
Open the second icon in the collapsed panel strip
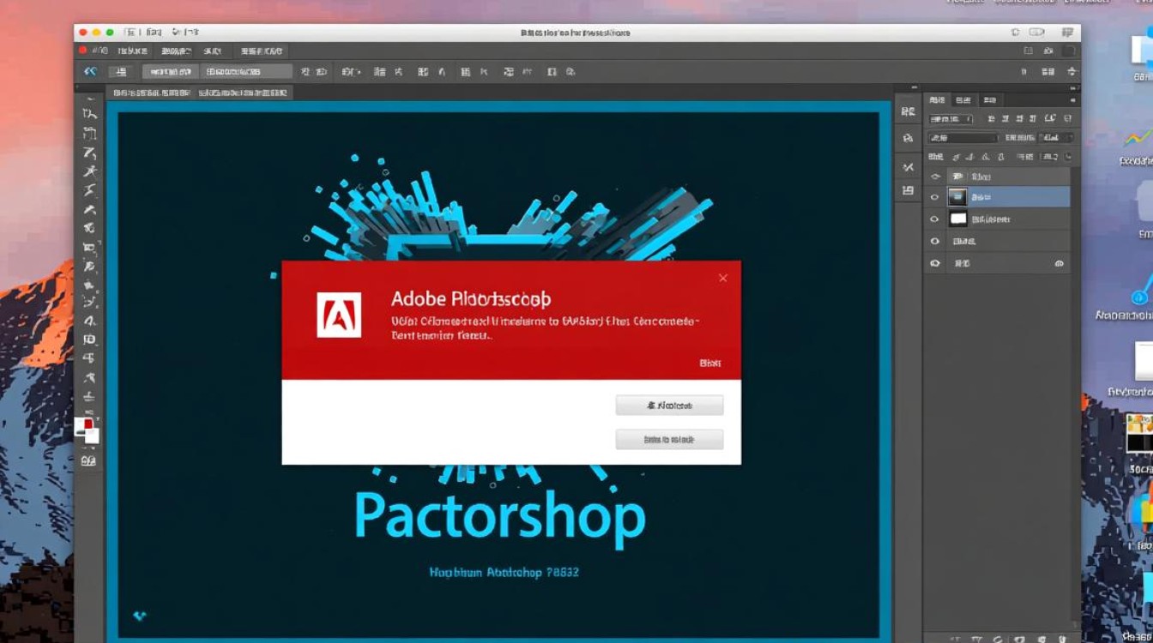click(909, 138)
